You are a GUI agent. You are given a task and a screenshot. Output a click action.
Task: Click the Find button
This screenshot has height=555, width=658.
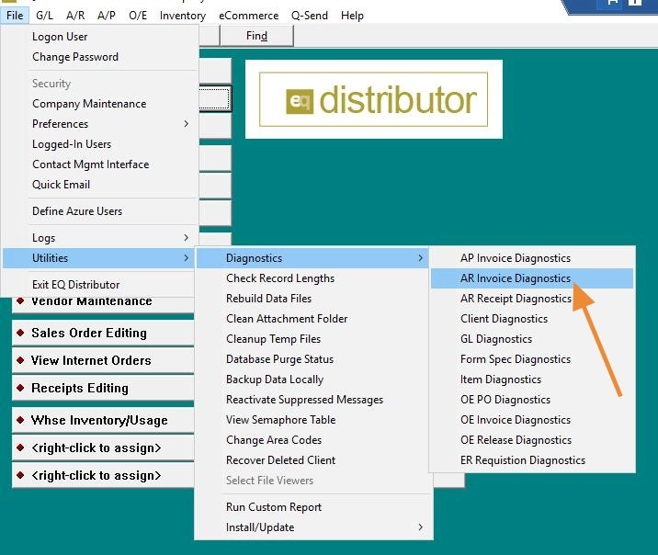tap(256, 36)
